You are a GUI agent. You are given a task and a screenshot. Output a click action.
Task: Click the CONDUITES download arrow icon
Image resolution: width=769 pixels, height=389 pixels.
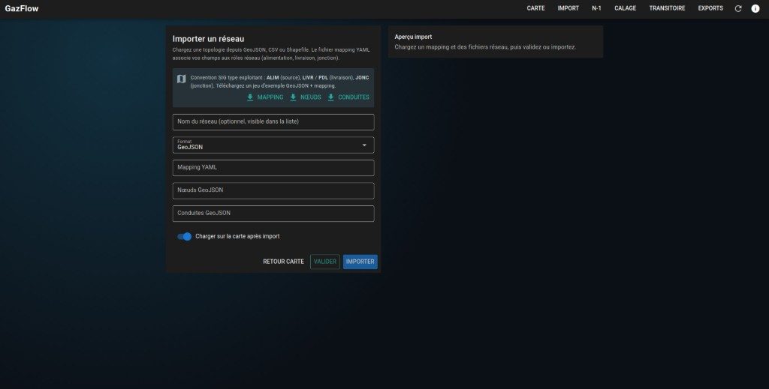pyautogui.click(x=331, y=97)
